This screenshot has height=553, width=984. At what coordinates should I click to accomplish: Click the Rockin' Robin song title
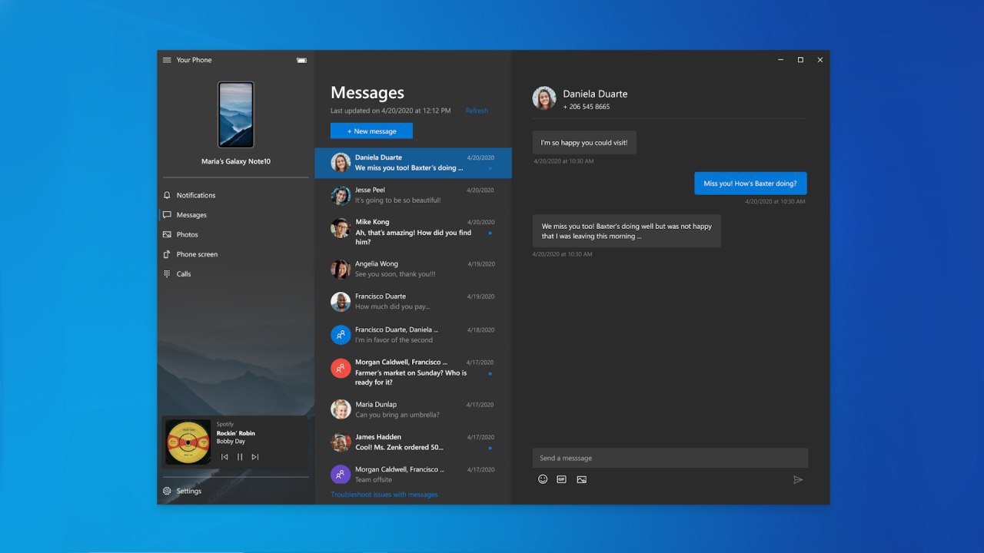(x=236, y=433)
